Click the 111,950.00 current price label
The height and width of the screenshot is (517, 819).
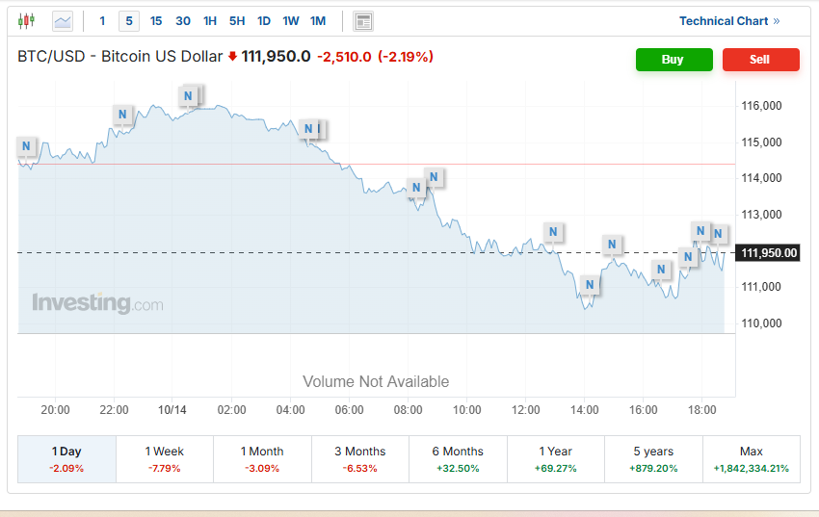pos(770,253)
